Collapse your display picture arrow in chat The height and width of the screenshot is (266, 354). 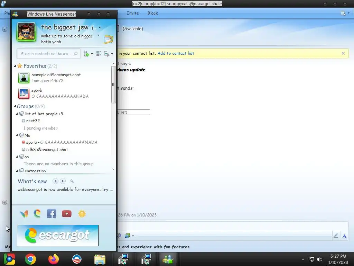(4, 202)
